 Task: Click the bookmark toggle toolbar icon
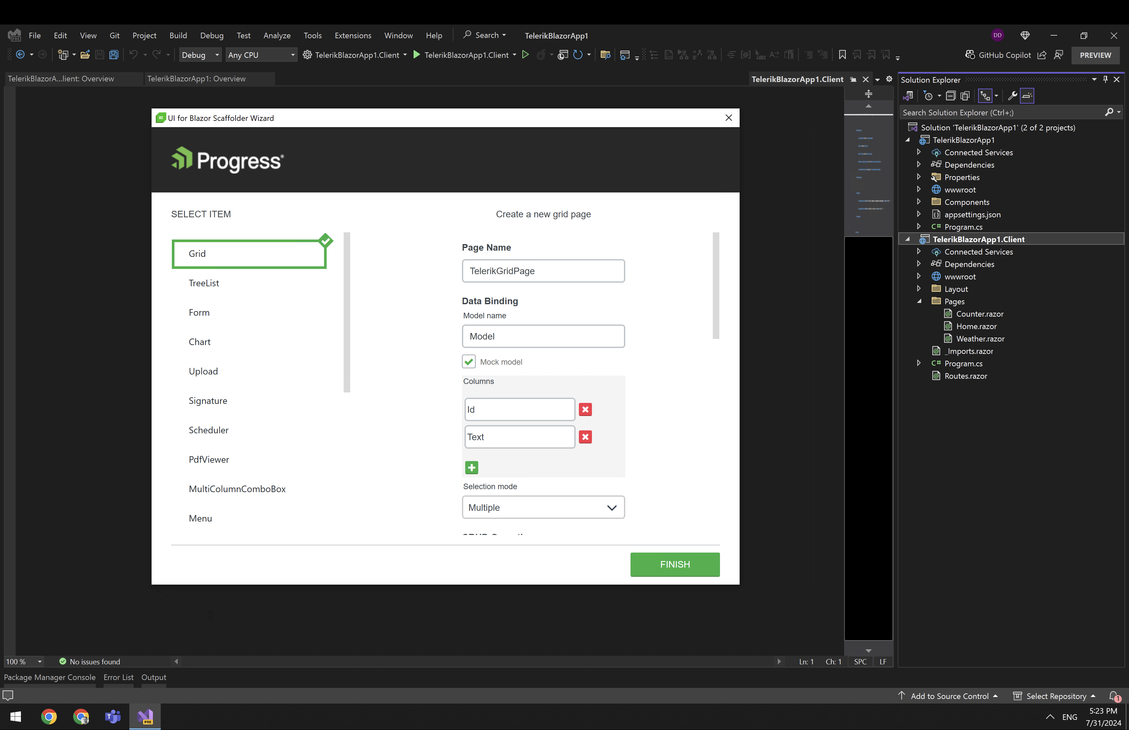click(x=842, y=55)
